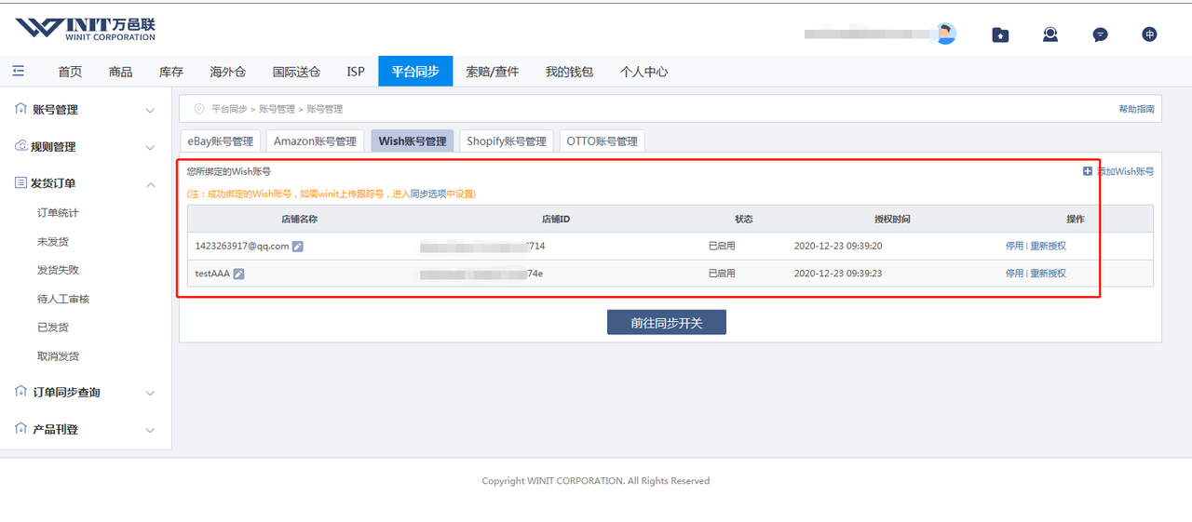Open 取消发货 in the sidebar
This screenshot has height=522, width=1192.
(x=58, y=356)
